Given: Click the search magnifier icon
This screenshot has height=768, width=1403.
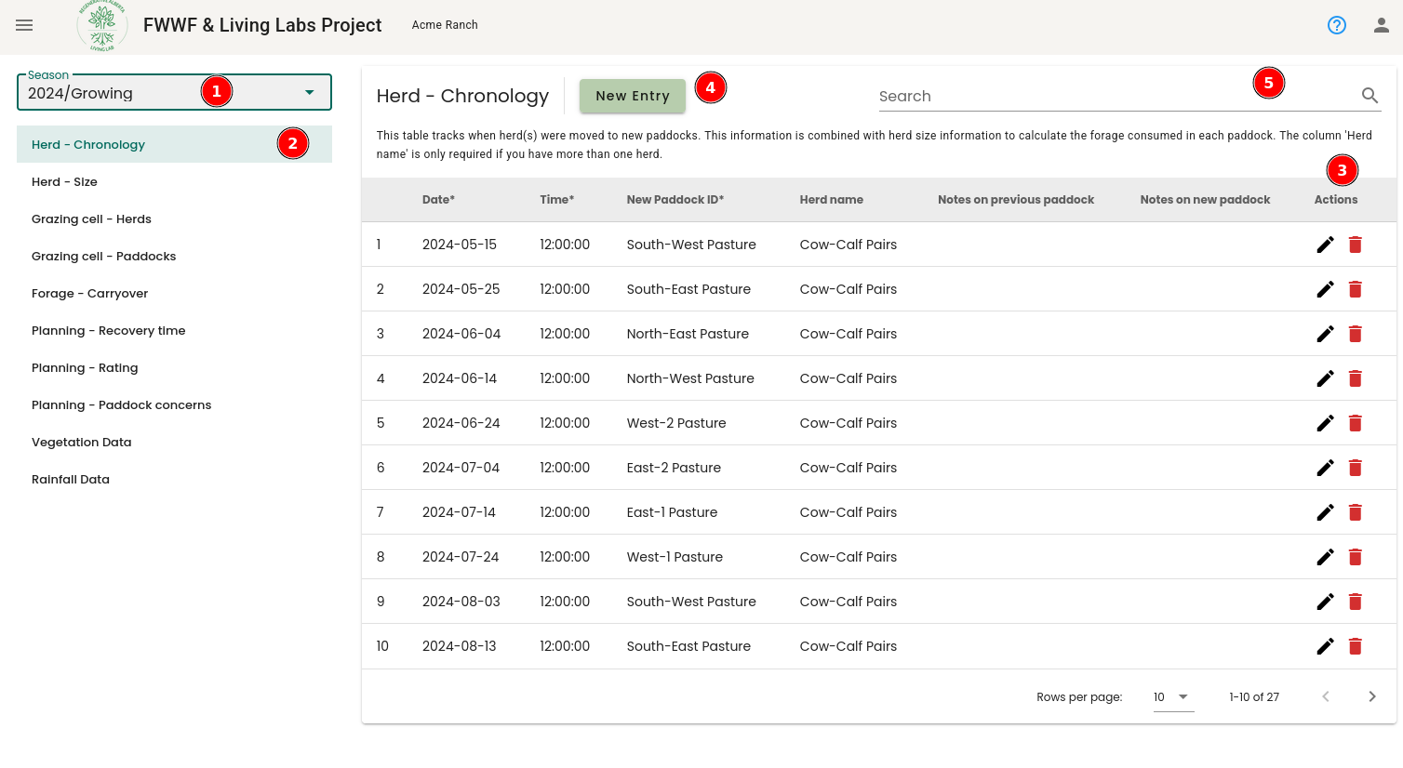Looking at the screenshot, I should [x=1370, y=95].
